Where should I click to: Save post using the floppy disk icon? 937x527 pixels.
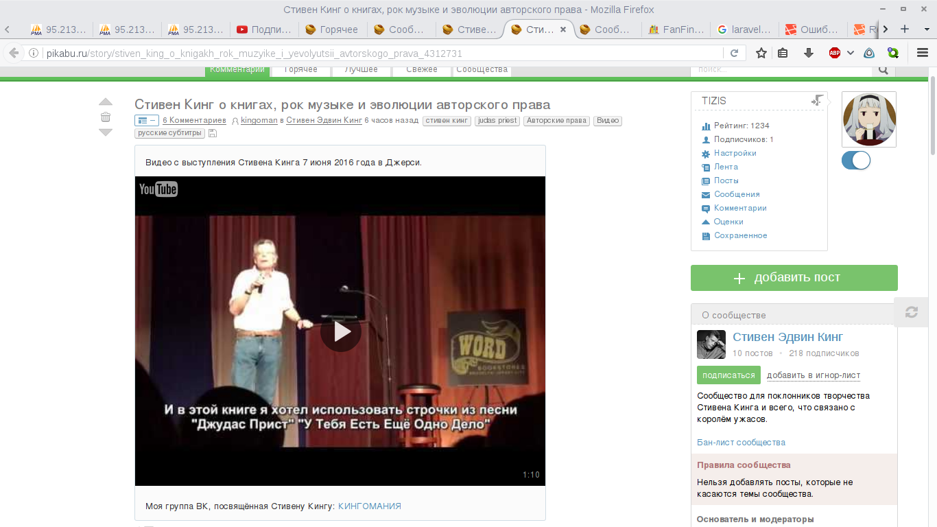(213, 133)
